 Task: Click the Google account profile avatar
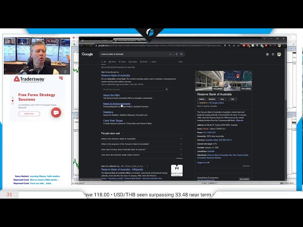click(x=279, y=54)
